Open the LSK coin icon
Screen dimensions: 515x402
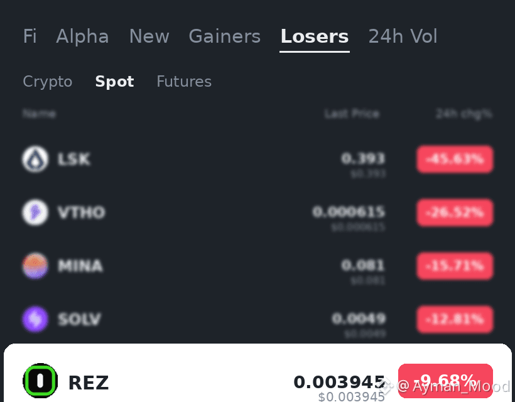[x=35, y=160]
